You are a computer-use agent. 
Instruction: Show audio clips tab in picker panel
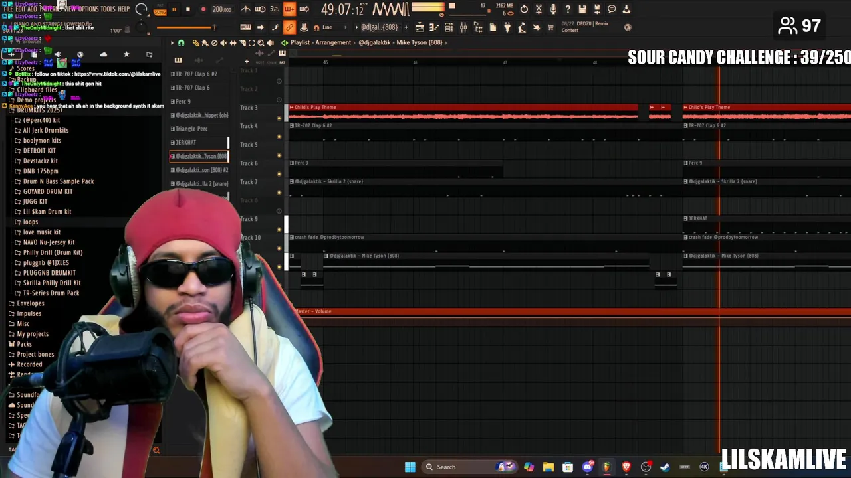tap(199, 60)
